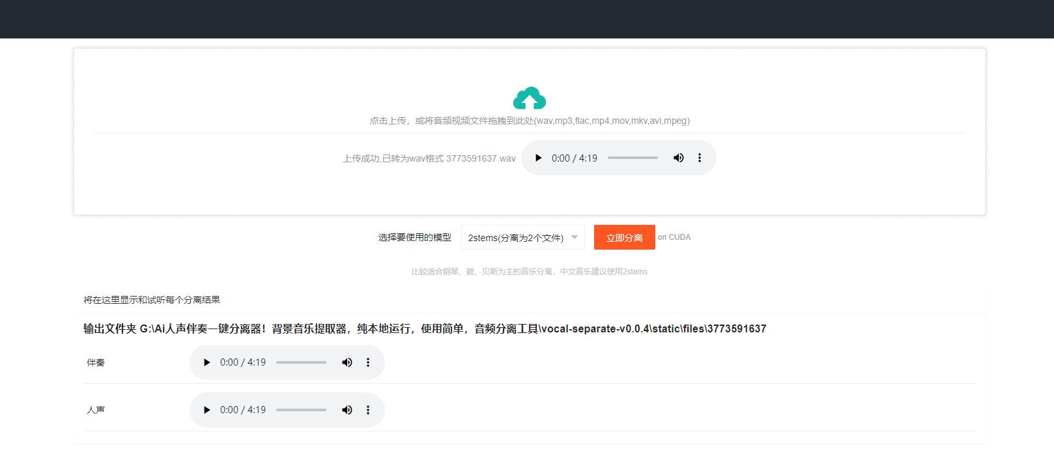The height and width of the screenshot is (466, 1054).
Task: Open more options for 伴奏 player
Action: (368, 362)
